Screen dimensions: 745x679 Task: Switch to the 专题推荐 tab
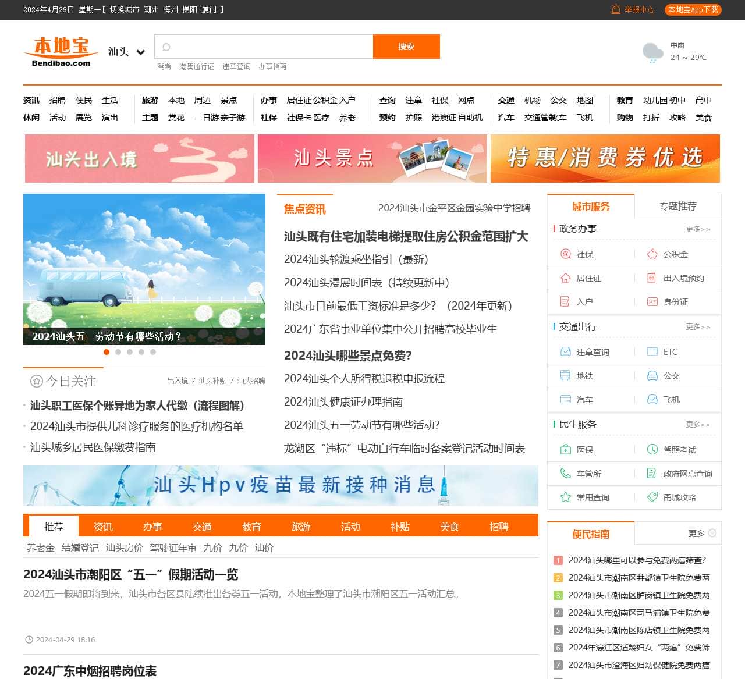click(677, 207)
